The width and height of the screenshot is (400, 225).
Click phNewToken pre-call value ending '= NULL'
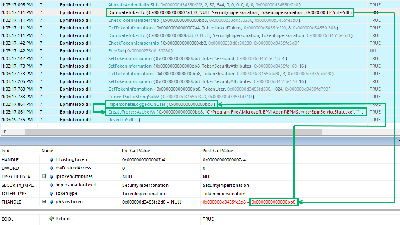[152, 202]
